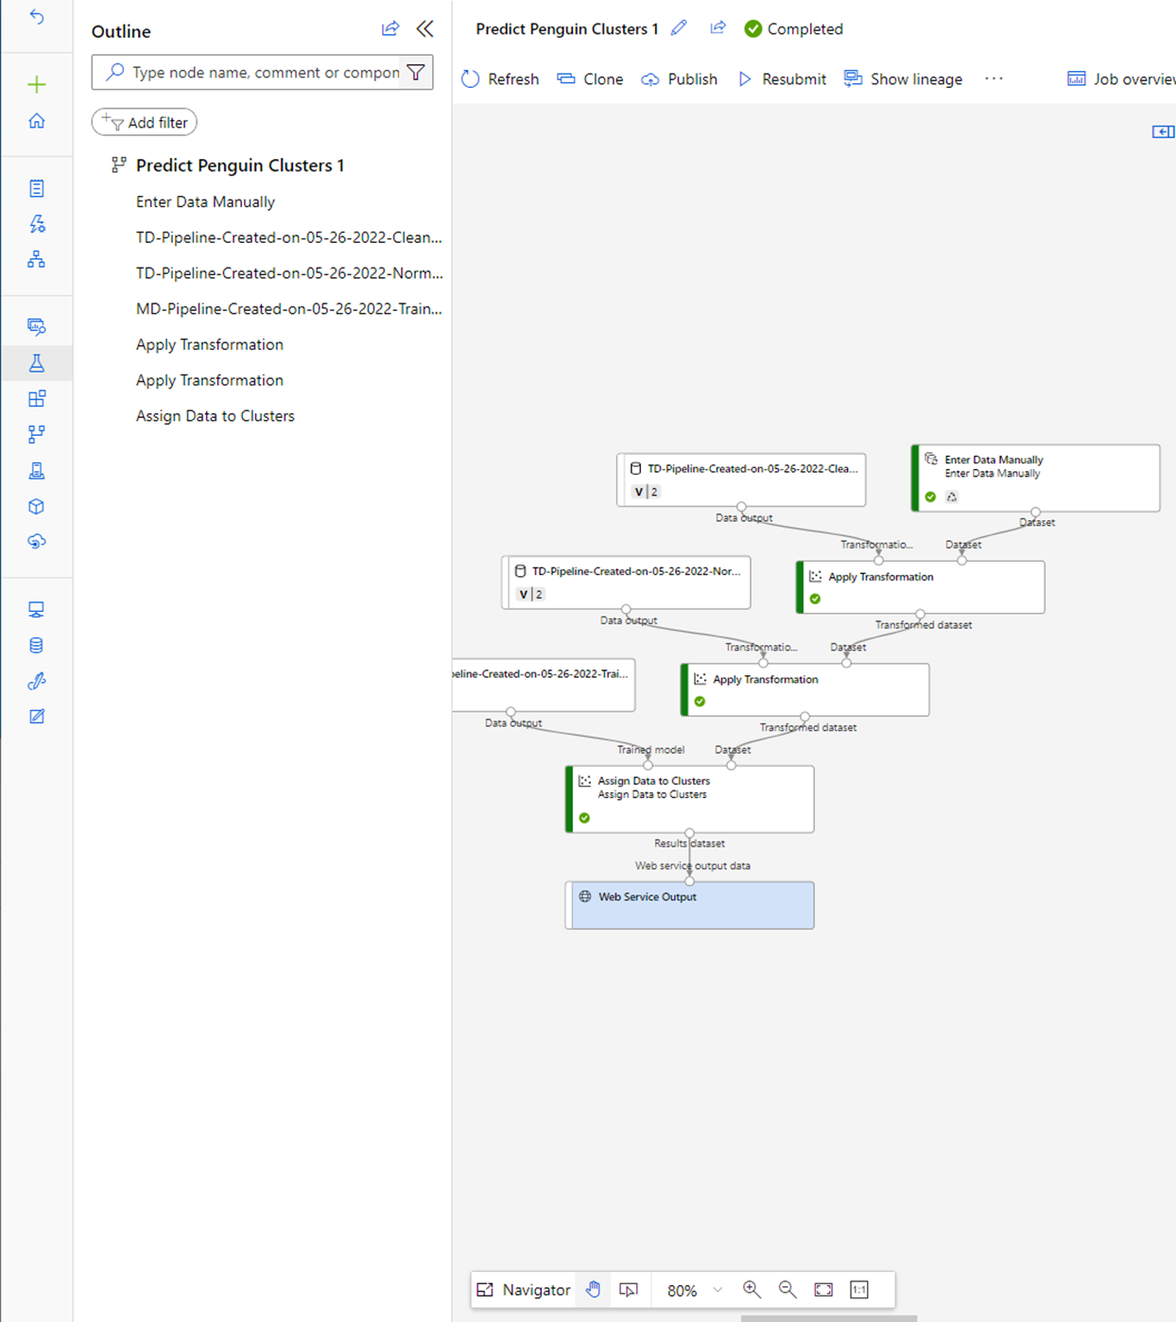The height and width of the screenshot is (1322, 1176).
Task: Open the Data labeling edit icon
Action: (37, 717)
